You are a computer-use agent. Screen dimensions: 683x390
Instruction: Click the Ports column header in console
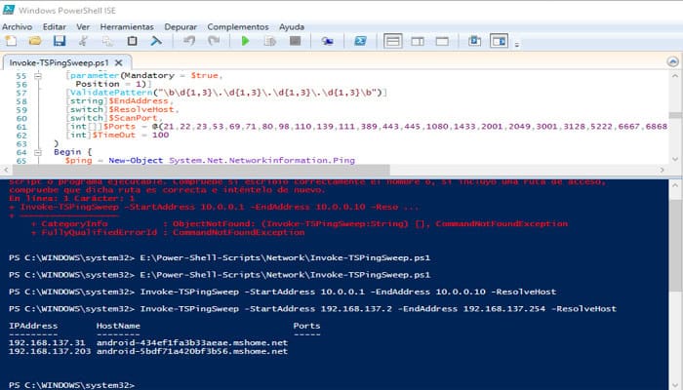click(x=306, y=326)
